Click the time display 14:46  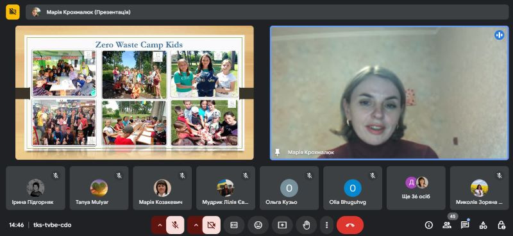click(17, 225)
